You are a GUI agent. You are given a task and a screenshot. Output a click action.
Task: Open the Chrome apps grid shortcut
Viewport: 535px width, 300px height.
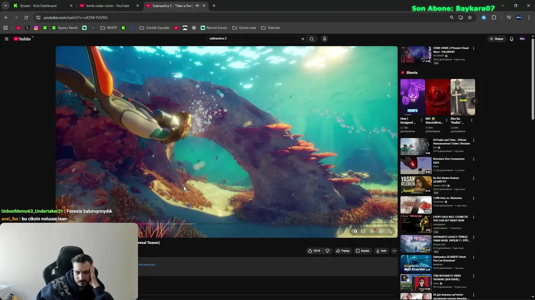click(5, 28)
